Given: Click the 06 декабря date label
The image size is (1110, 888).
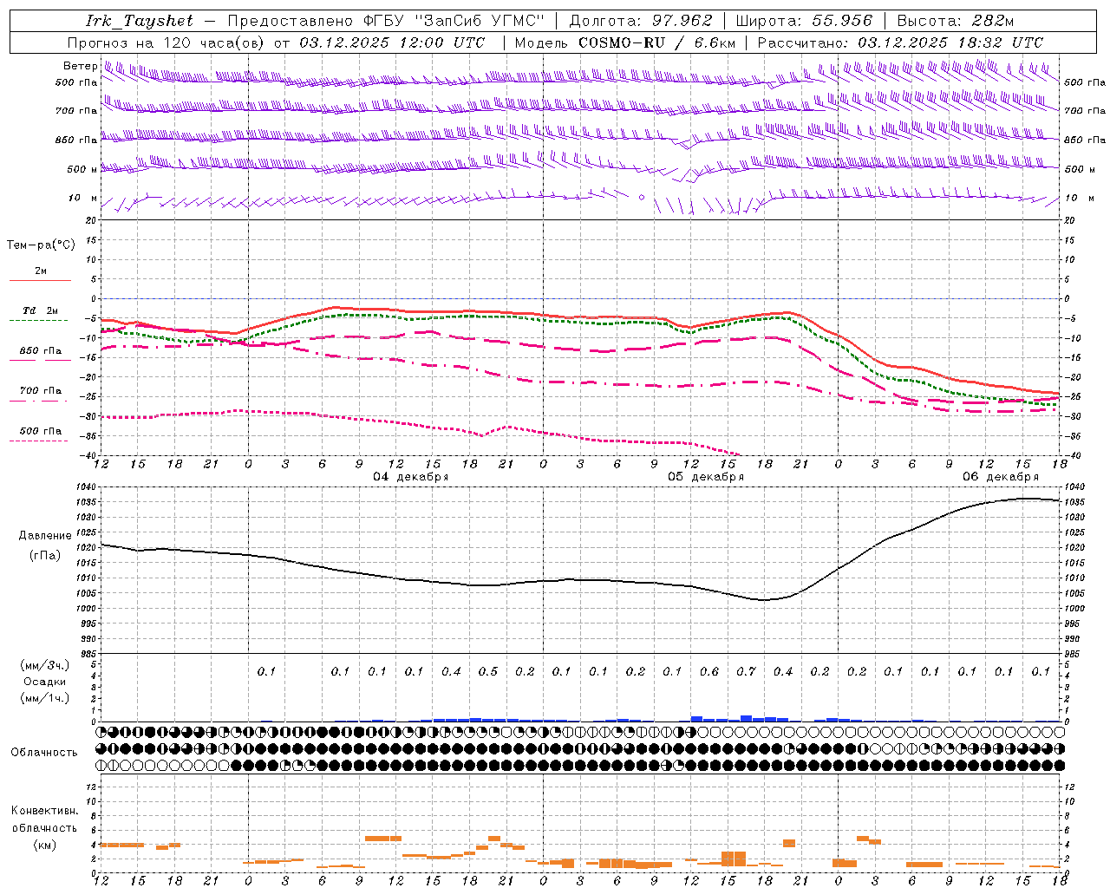Looking at the screenshot, I should coord(1000,477).
